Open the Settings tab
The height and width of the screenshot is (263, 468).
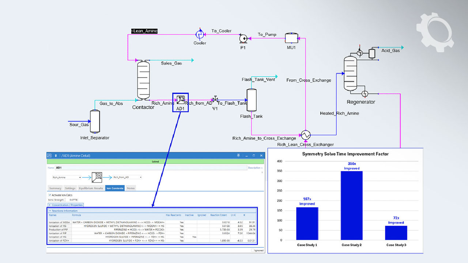click(70, 188)
